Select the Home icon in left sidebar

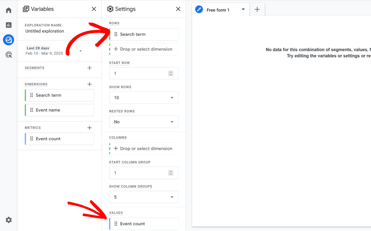tap(8, 10)
